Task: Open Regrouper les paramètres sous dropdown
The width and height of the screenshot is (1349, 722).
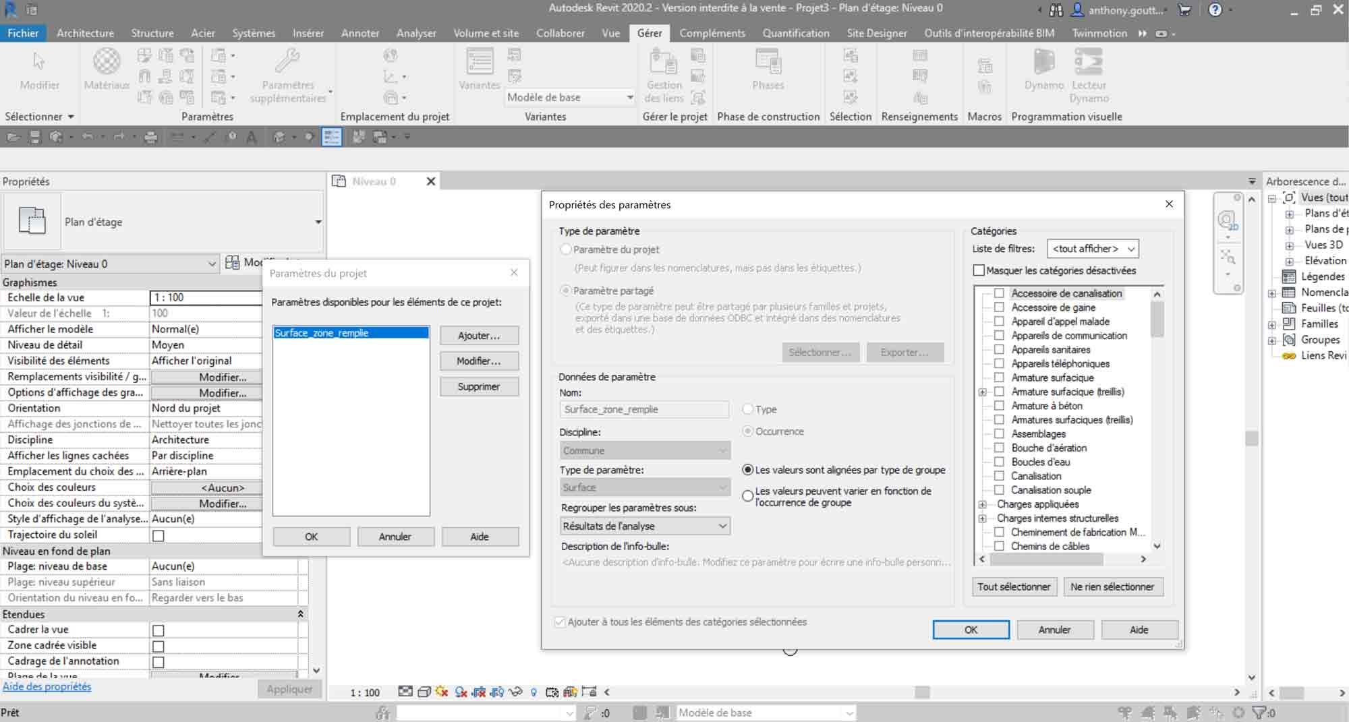Action: (645, 526)
